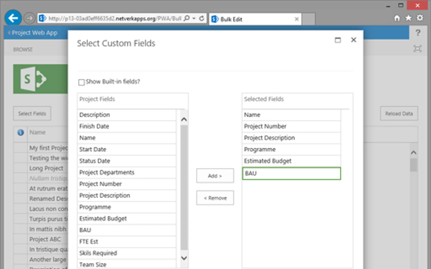Select Name in Project Fields list
The image size is (431, 269).
coord(127,138)
